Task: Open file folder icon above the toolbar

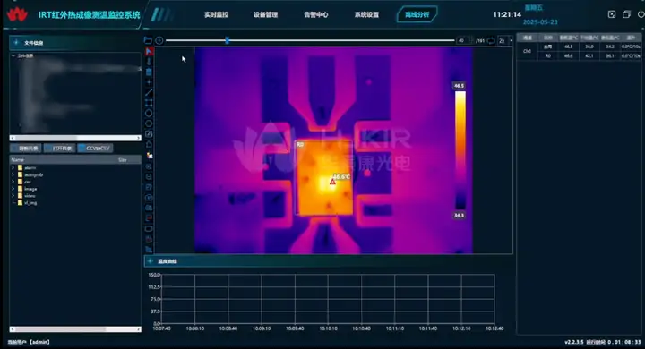Action: [148, 40]
